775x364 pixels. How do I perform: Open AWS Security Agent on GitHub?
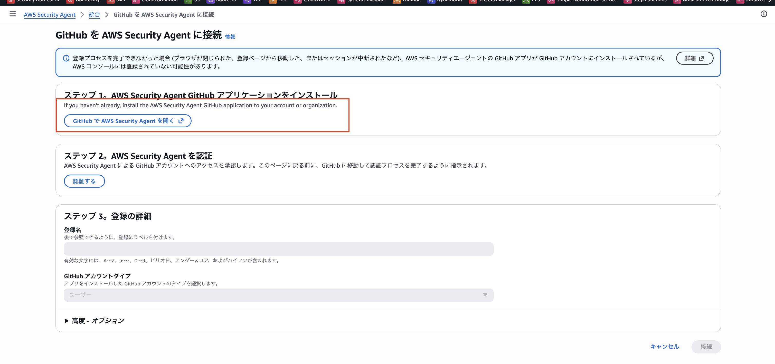click(127, 121)
